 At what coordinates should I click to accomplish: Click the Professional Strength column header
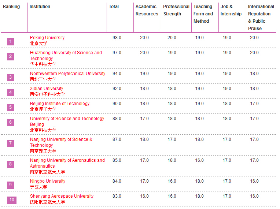(x=176, y=10)
